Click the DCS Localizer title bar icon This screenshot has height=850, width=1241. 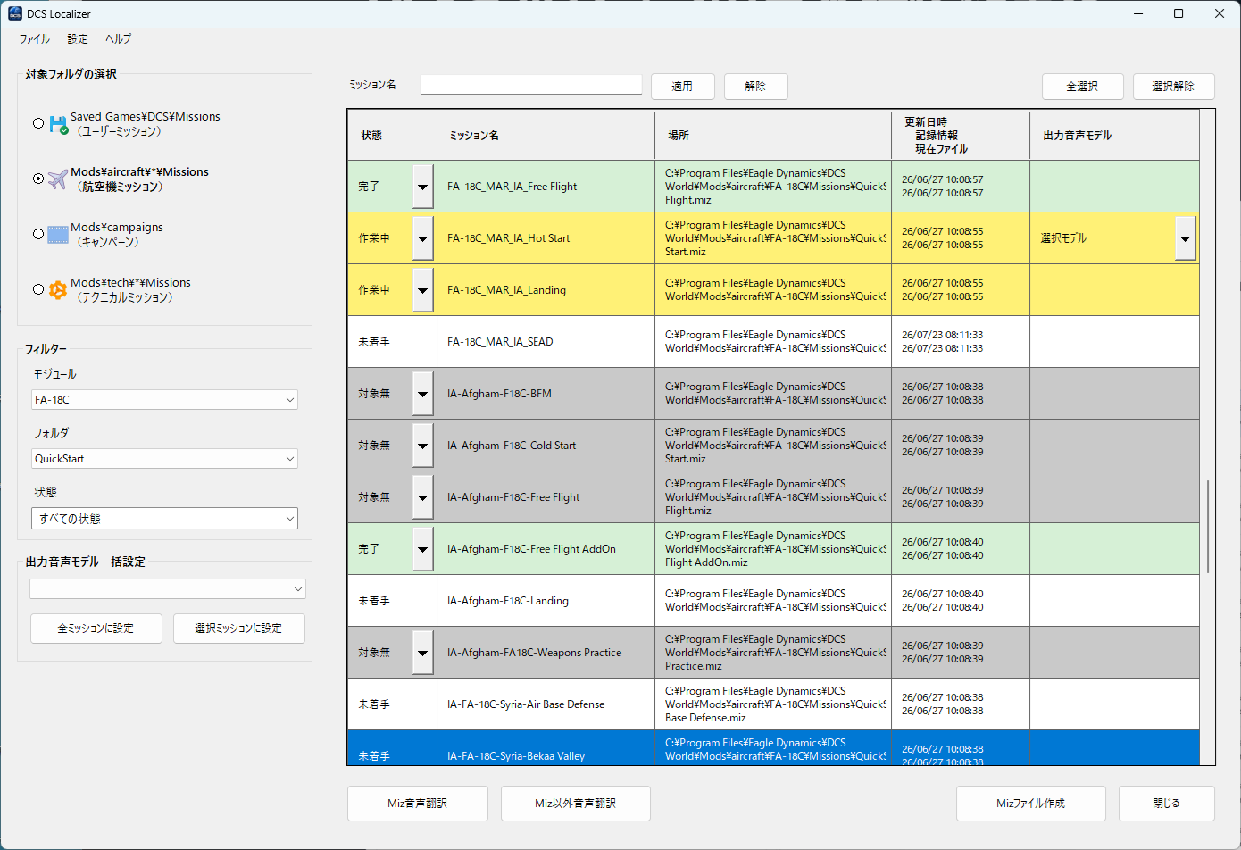pyautogui.click(x=15, y=14)
